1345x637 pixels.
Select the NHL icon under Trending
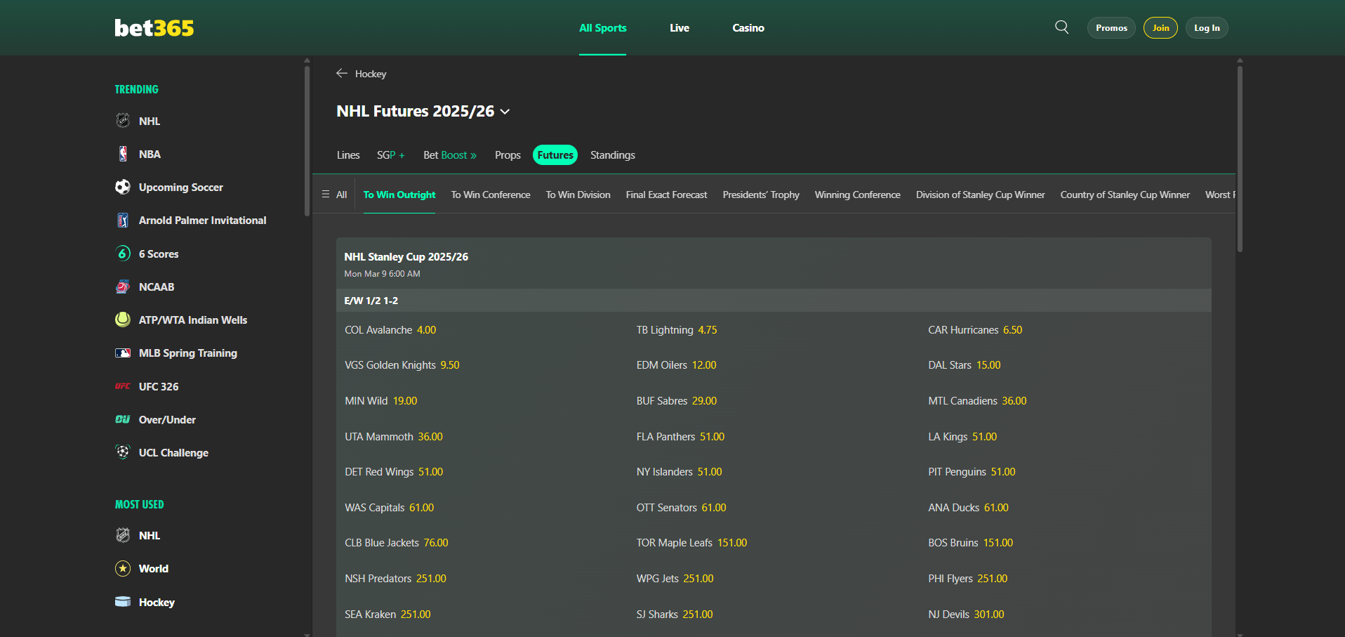click(x=122, y=120)
